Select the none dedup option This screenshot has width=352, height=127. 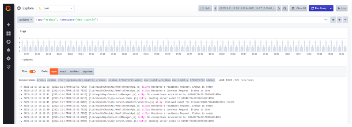54,71
